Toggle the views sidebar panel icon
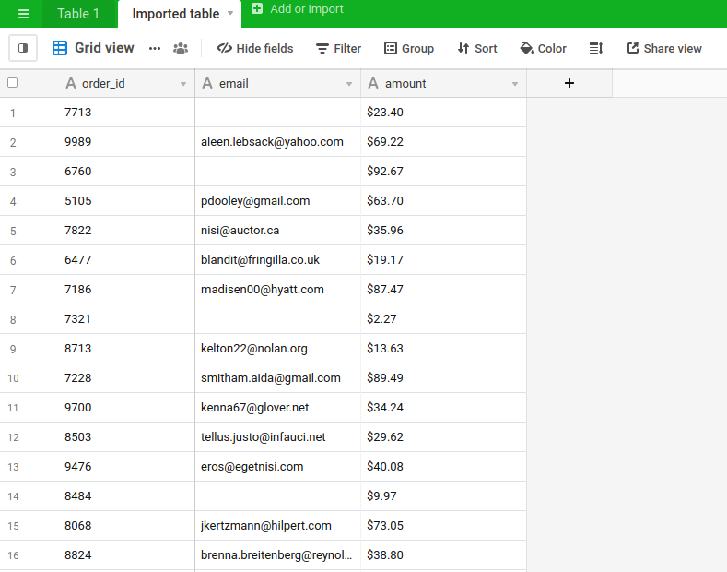The image size is (727, 572). pyautogui.click(x=23, y=48)
